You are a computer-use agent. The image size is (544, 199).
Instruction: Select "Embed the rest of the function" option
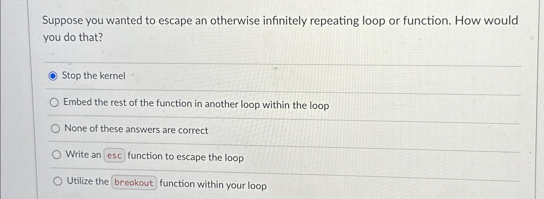pos(55,102)
